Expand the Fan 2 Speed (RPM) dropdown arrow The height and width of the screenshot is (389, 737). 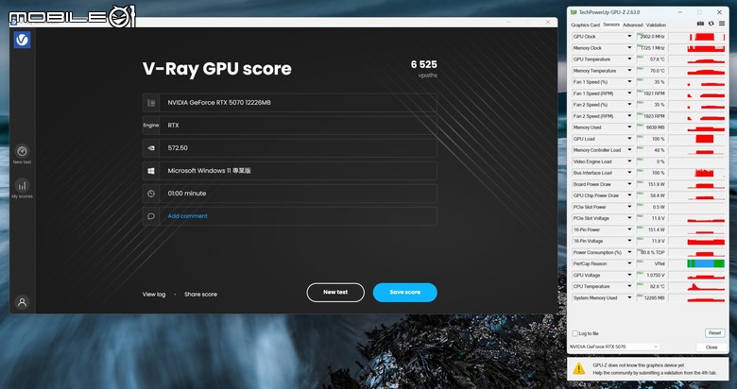pos(629,116)
